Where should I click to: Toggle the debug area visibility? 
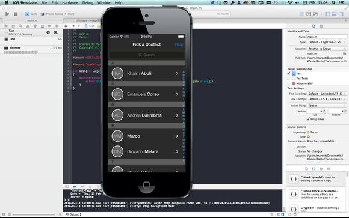334,14
